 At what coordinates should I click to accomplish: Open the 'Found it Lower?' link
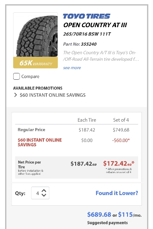(x=117, y=193)
